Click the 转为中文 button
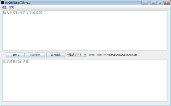This screenshot has width=171, height=106. point(35,55)
